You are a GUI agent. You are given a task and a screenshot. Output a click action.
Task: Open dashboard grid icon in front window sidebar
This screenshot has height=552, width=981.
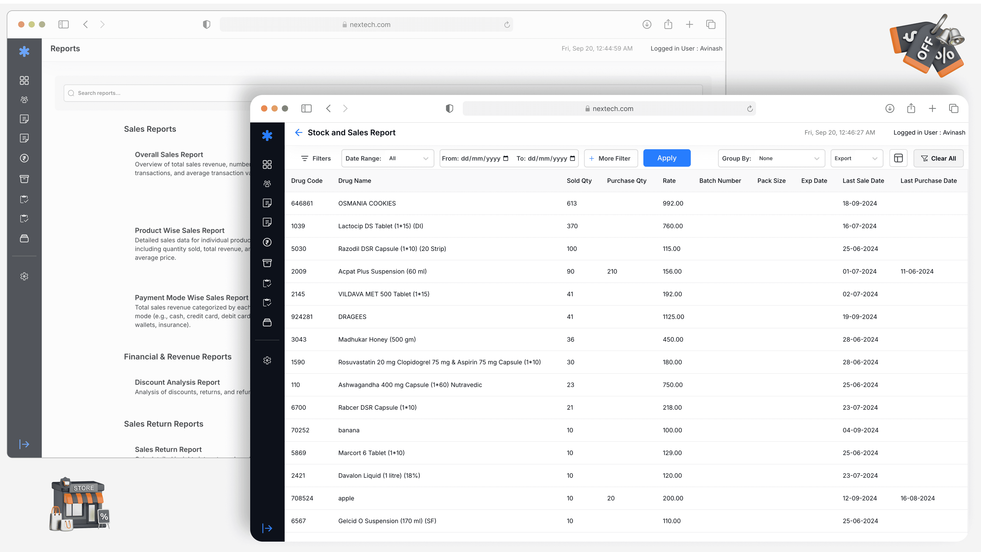click(x=267, y=164)
